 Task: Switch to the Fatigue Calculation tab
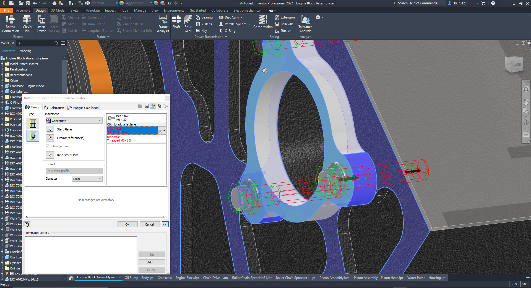click(83, 108)
